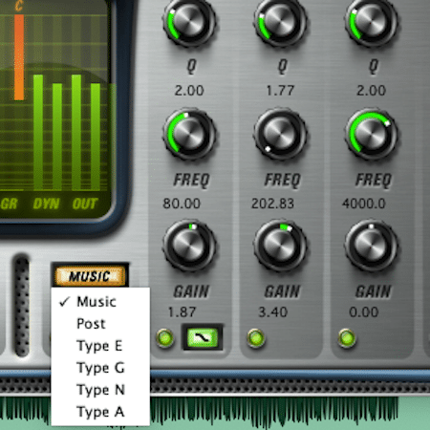Click the GAIN knob showing 0.00
The image size is (430, 430).
click(x=371, y=246)
